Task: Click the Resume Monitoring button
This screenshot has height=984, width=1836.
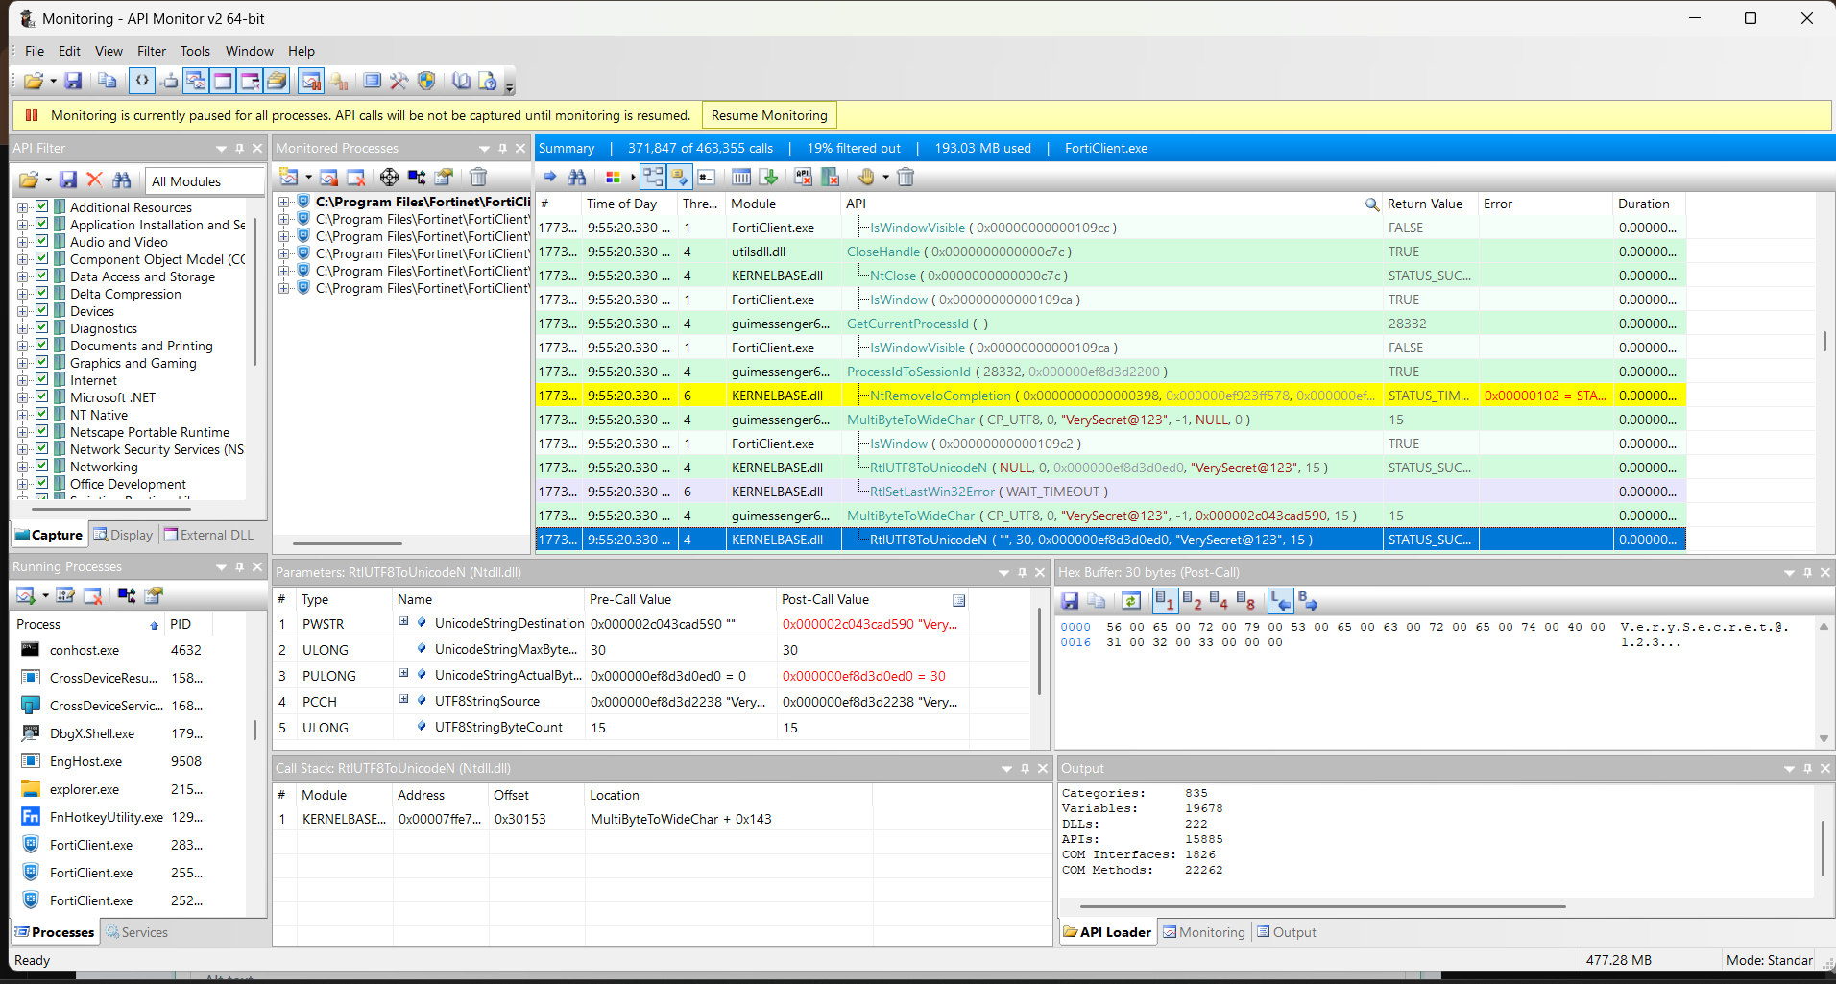Action: click(769, 115)
